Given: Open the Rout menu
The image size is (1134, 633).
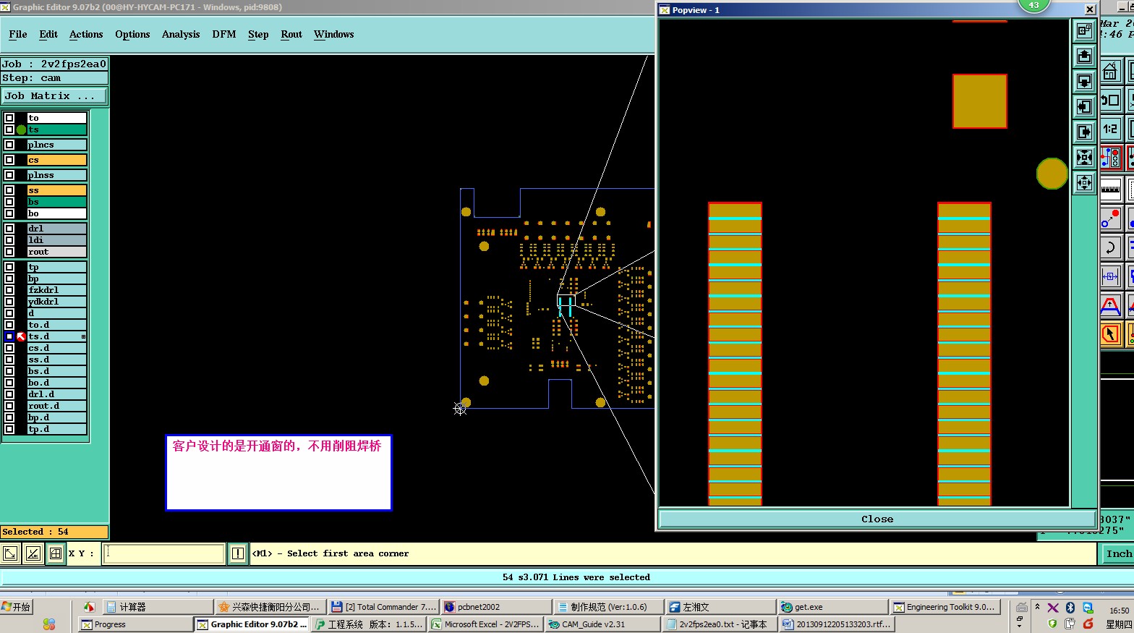Looking at the screenshot, I should pyautogui.click(x=291, y=34).
